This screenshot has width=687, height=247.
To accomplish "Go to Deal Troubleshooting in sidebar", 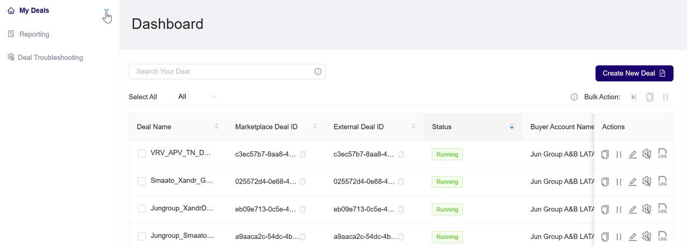I will pos(45,57).
